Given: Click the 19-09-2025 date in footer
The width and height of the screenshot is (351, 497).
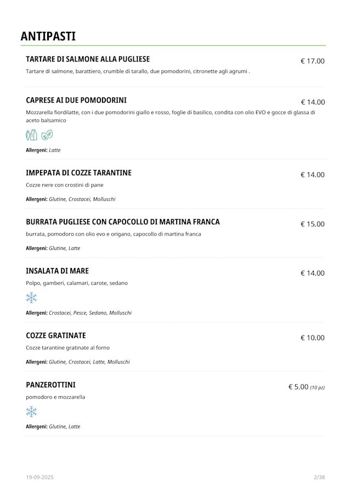Looking at the screenshot, I should tap(39, 477).
